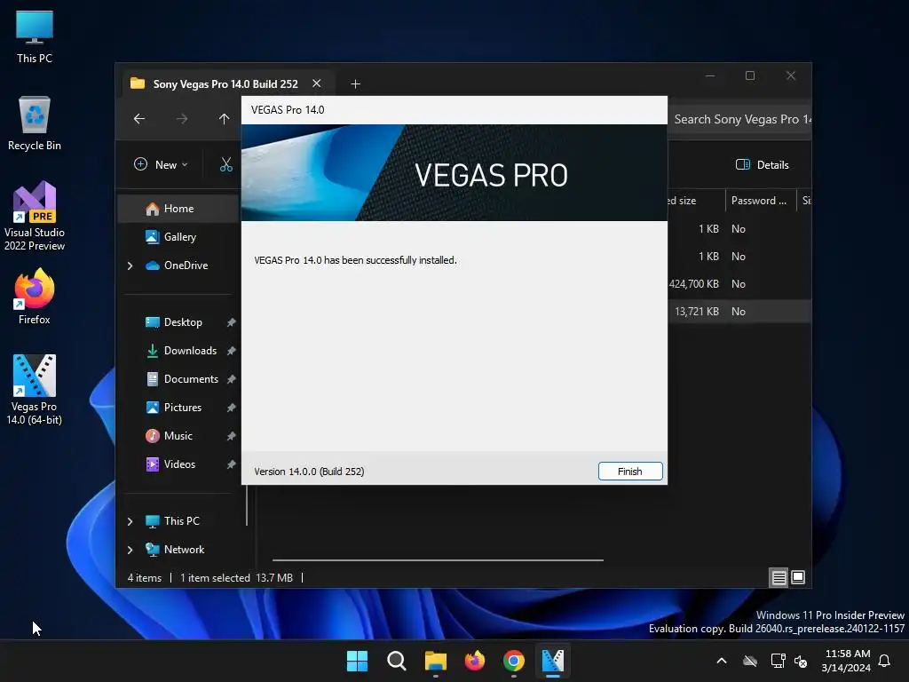
Task: Open Firefox from the taskbar
Action: [x=475, y=661]
